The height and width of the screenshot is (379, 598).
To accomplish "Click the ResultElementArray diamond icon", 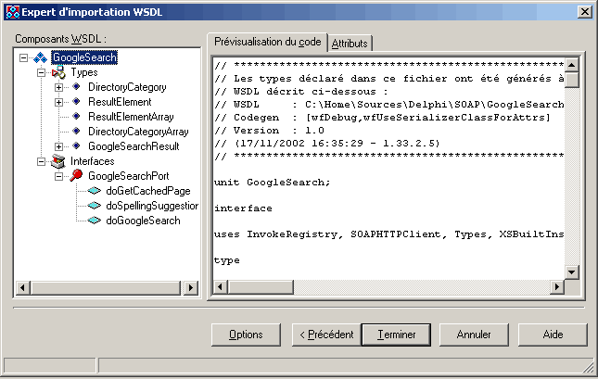I will pyautogui.click(x=76, y=117).
